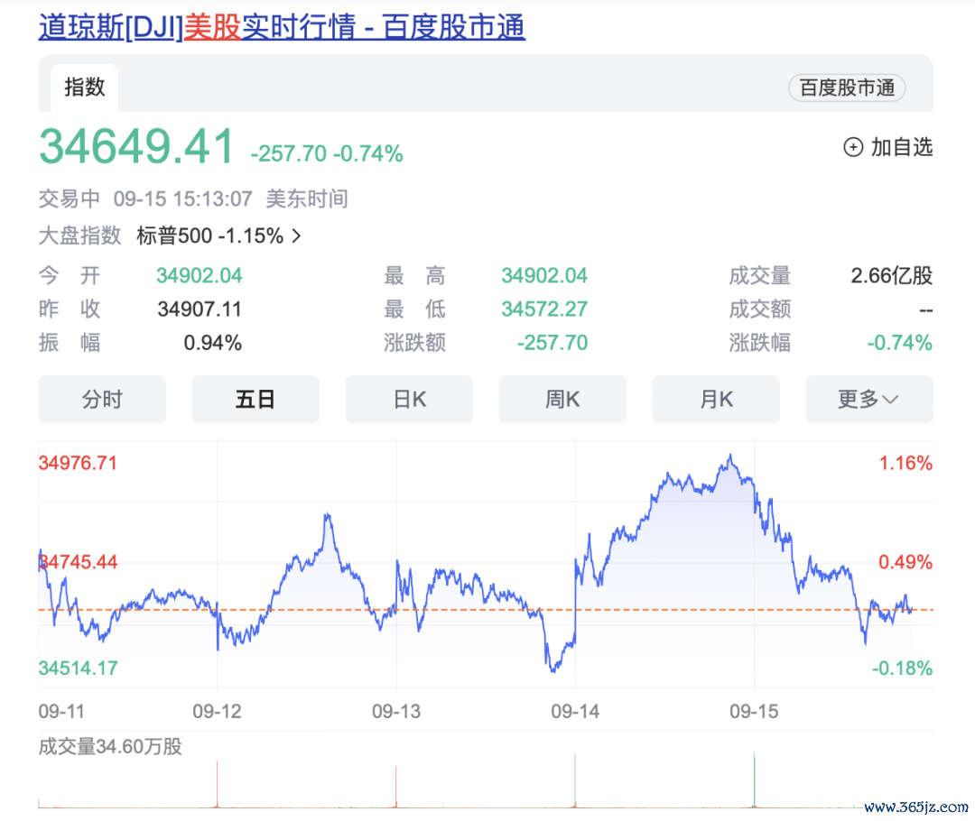Screen dimensions: 975x821
Task: Click the 34976.71 axis label on the chart
Action: click(x=78, y=463)
